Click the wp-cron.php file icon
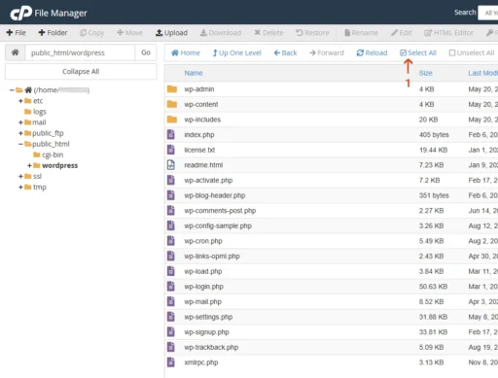The image size is (498, 378). 171,241
